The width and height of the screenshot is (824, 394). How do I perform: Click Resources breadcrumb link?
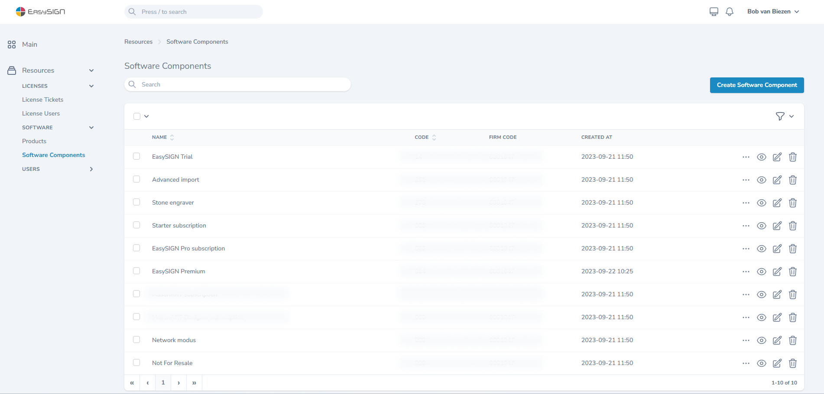coord(138,42)
